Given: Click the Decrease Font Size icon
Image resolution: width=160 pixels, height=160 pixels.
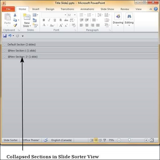Looking at the screenshot, I should 66,25.
